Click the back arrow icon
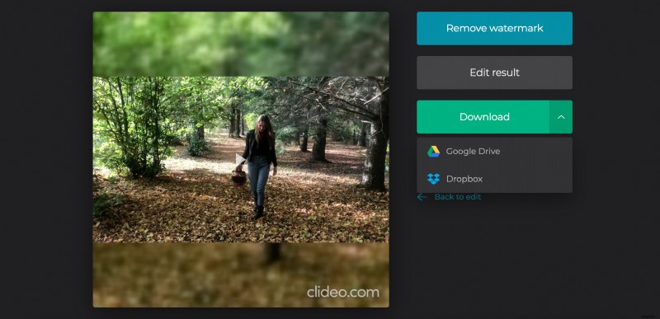 coord(422,197)
